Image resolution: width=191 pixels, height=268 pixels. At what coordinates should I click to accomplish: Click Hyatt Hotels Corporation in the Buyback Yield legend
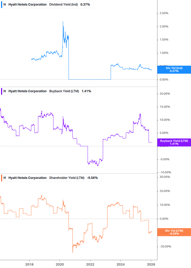click(x=27, y=91)
